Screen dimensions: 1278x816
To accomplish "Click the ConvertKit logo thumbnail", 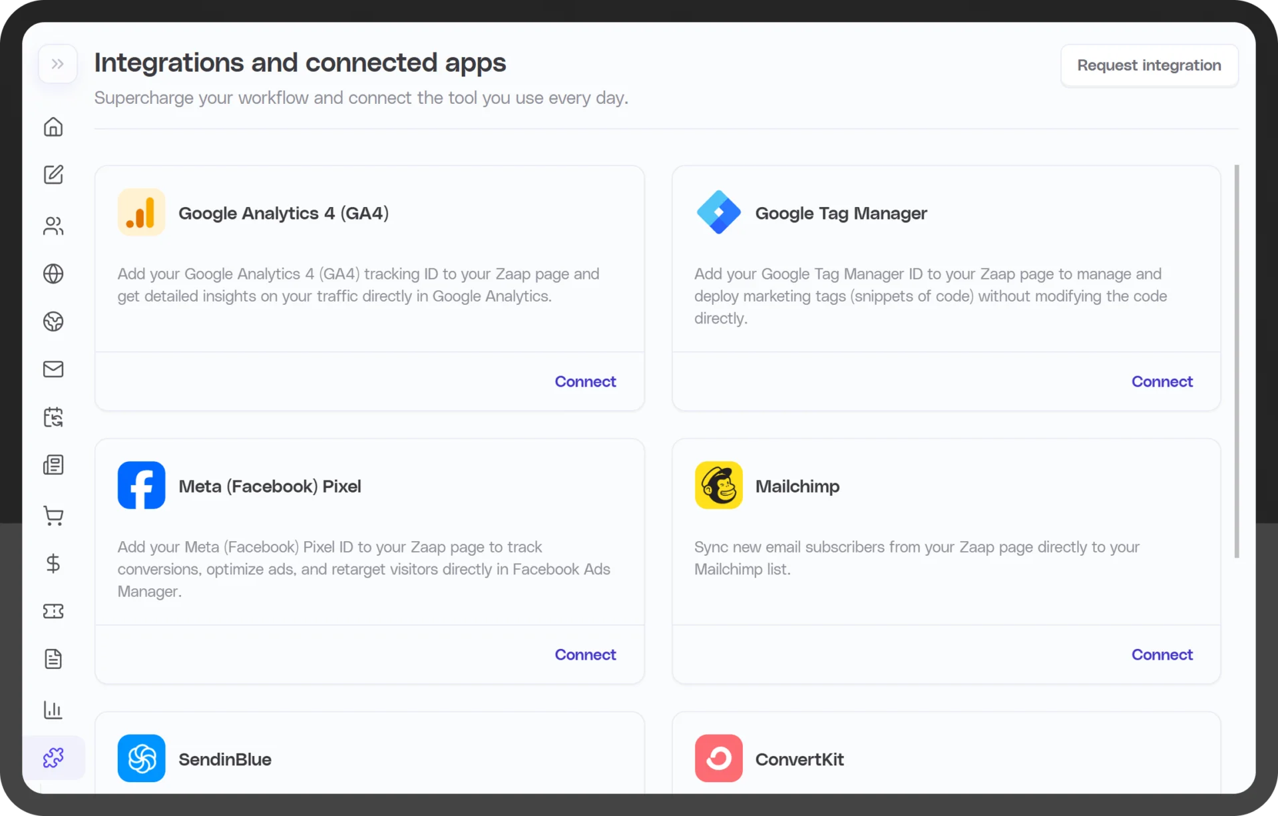I will click(x=718, y=758).
